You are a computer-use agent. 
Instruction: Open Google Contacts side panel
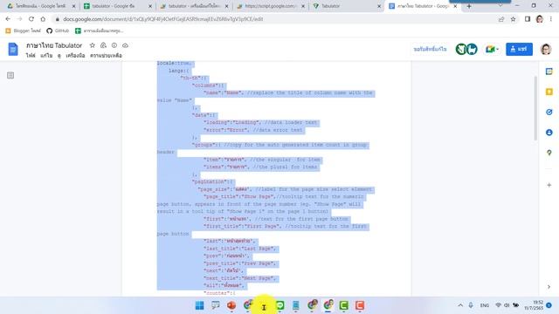[x=549, y=133]
